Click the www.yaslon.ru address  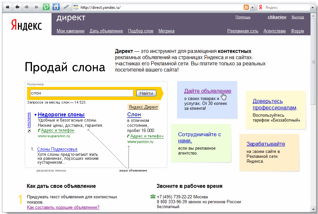[140, 142]
